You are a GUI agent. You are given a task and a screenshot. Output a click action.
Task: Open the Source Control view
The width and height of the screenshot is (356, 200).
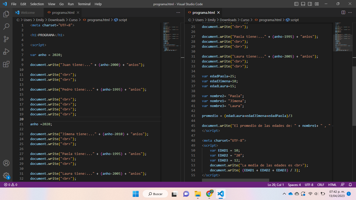coord(6,39)
